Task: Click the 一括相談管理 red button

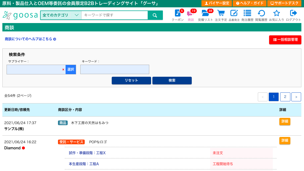Action: pos(285,40)
